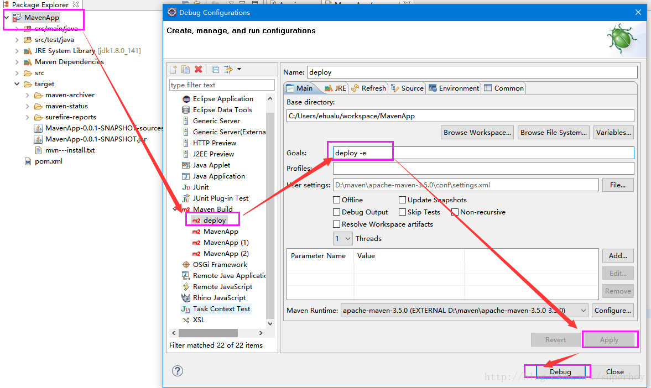Click the New launch configuration icon
Screen dimensions: 651x388
coord(173,69)
